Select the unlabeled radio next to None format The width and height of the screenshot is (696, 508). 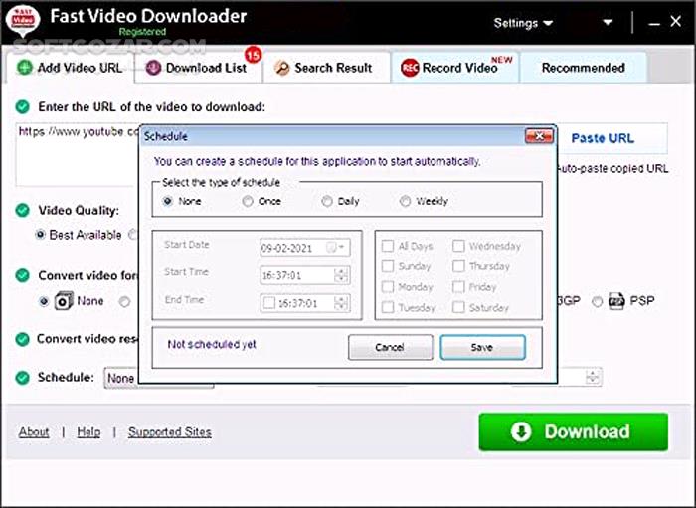[124, 301]
